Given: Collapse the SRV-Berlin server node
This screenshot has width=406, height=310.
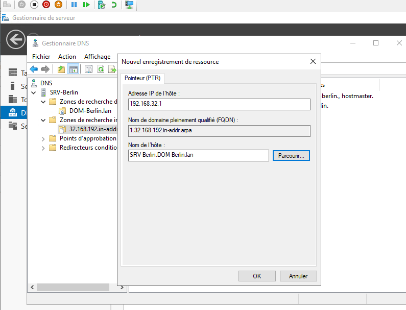Looking at the screenshot, I should pos(34,92).
